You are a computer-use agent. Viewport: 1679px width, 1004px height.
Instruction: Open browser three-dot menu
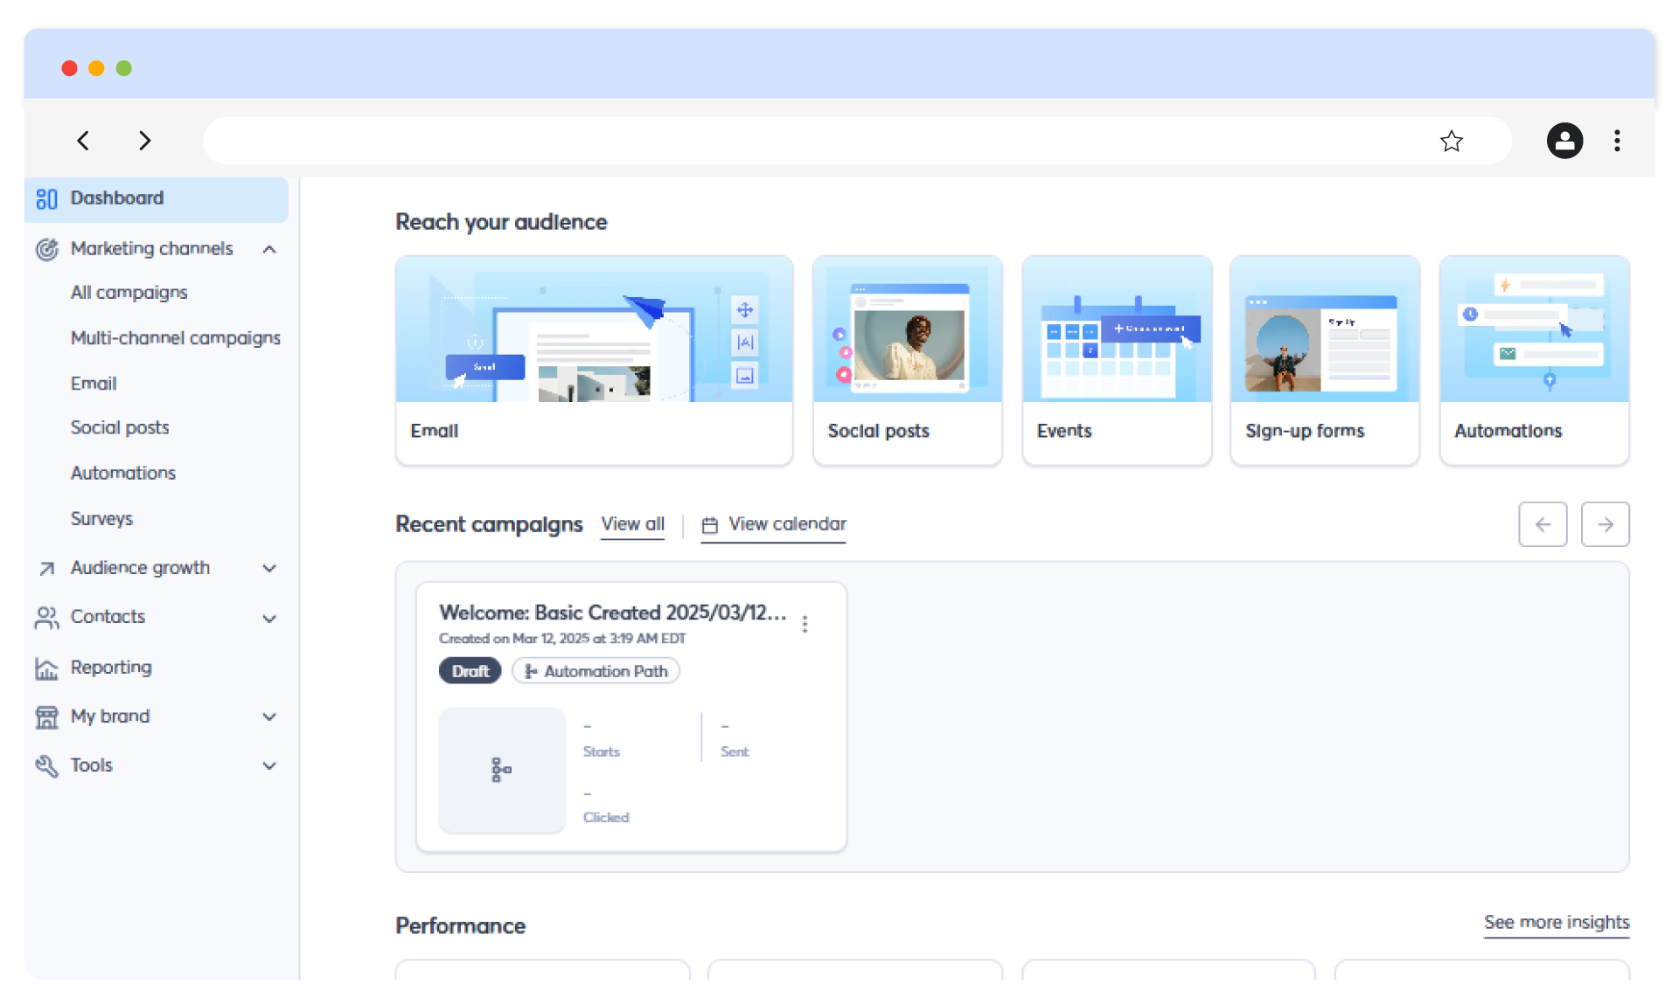[1617, 141]
